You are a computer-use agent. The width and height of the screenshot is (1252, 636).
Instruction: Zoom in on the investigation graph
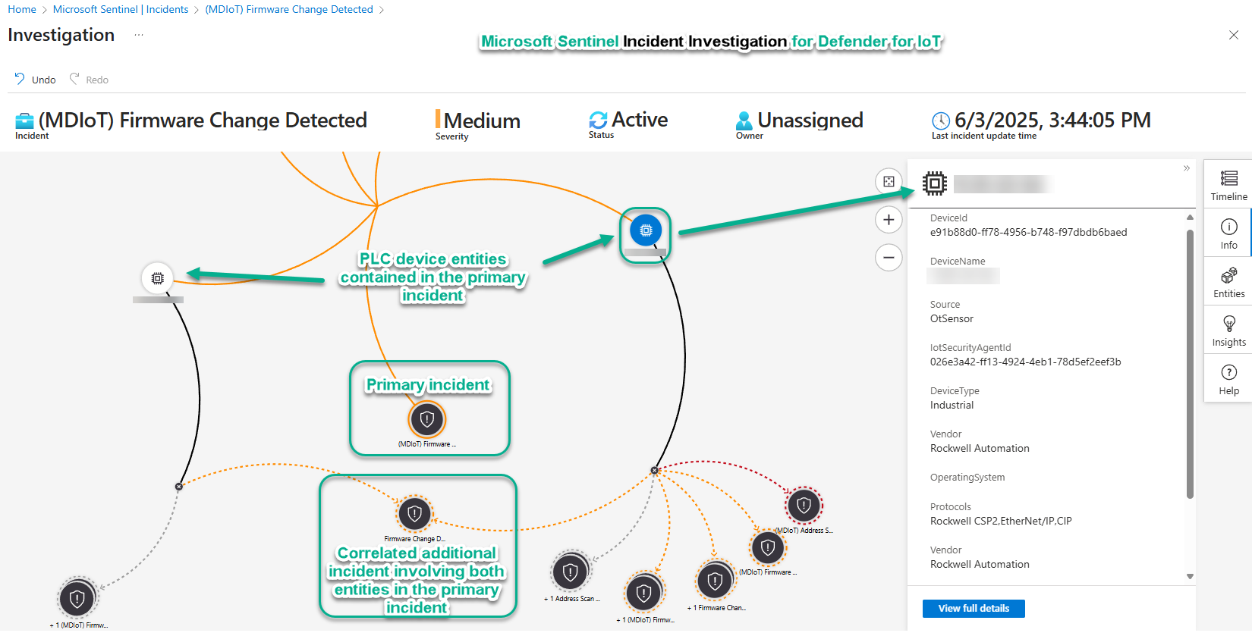[889, 220]
